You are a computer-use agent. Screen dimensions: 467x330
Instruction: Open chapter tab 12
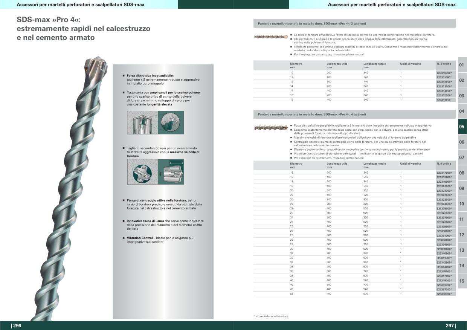pos(462,235)
